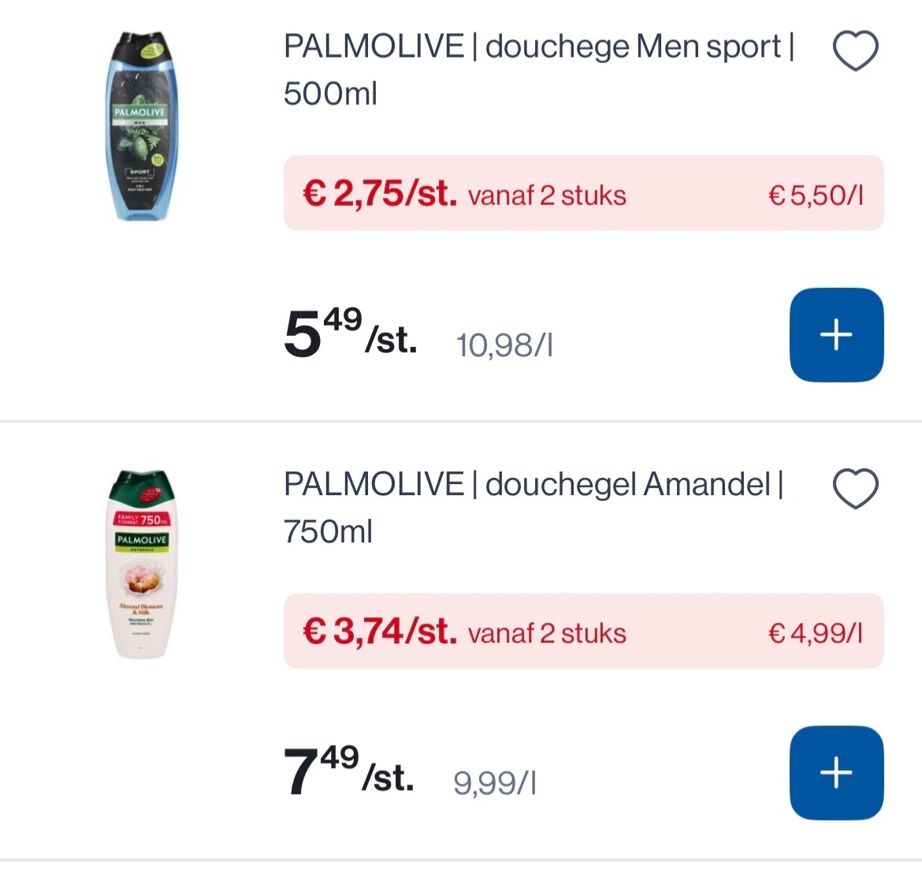Click the € 4,99/l text in the Amandel promotion
The image size is (922, 876).
(816, 632)
